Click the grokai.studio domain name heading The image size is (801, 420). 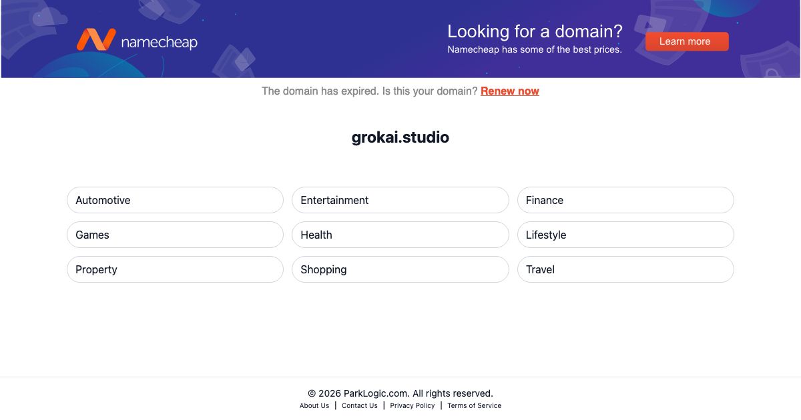400,137
